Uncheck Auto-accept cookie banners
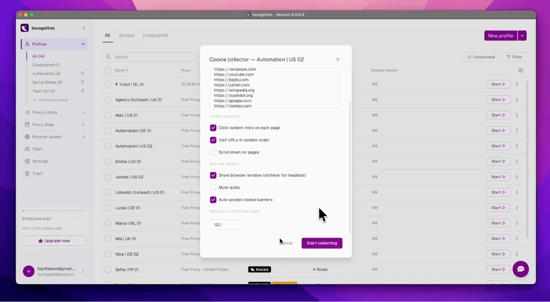The image size is (550, 302). tap(213, 200)
